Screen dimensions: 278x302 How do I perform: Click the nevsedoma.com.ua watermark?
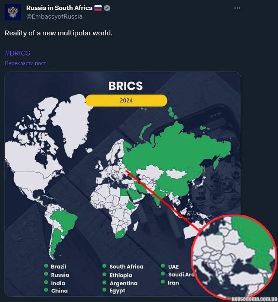click(x=254, y=299)
